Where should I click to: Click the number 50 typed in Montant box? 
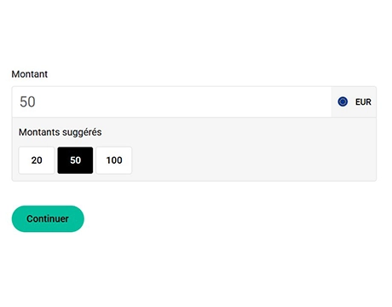[27, 101]
